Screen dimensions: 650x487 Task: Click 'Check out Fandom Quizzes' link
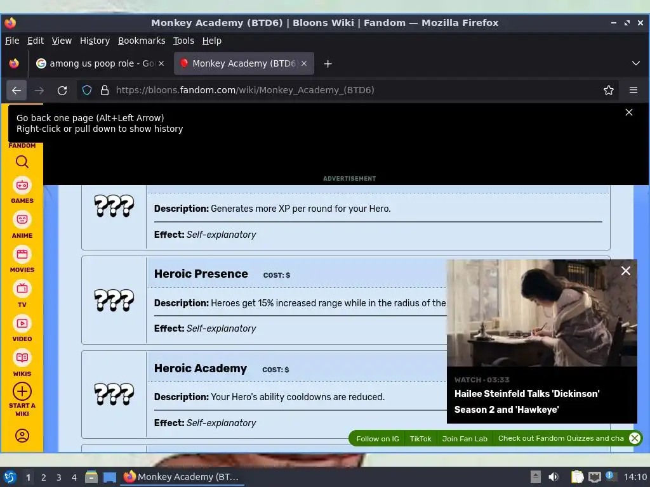(561, 438)
